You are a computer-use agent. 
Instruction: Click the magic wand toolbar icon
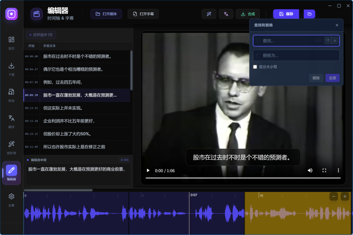point(209,14)
